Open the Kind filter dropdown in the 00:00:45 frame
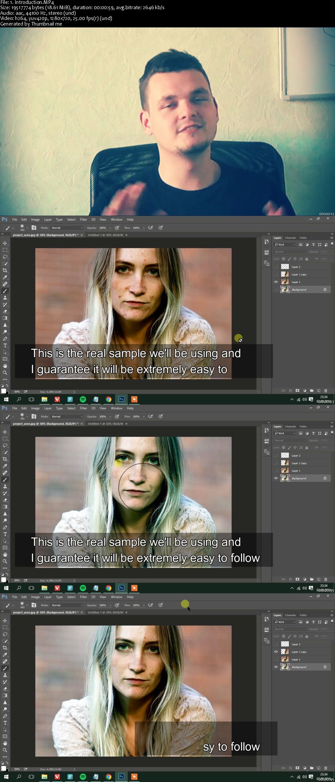 click(285, 622)
